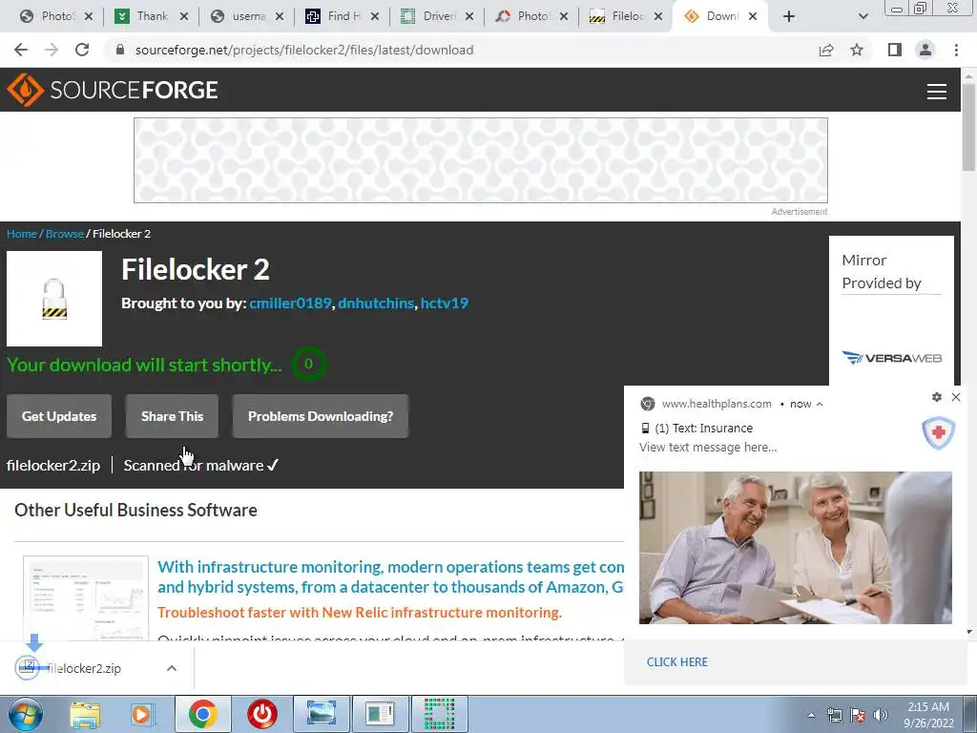Click the lock icon in address bar
The image size is (977, 733).
tap(120, 50)
